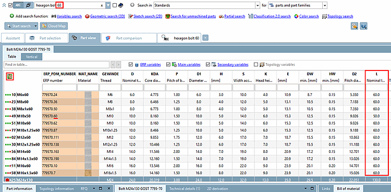Close the Part information panel
391x192 pixels.
(x=109, y=188)
